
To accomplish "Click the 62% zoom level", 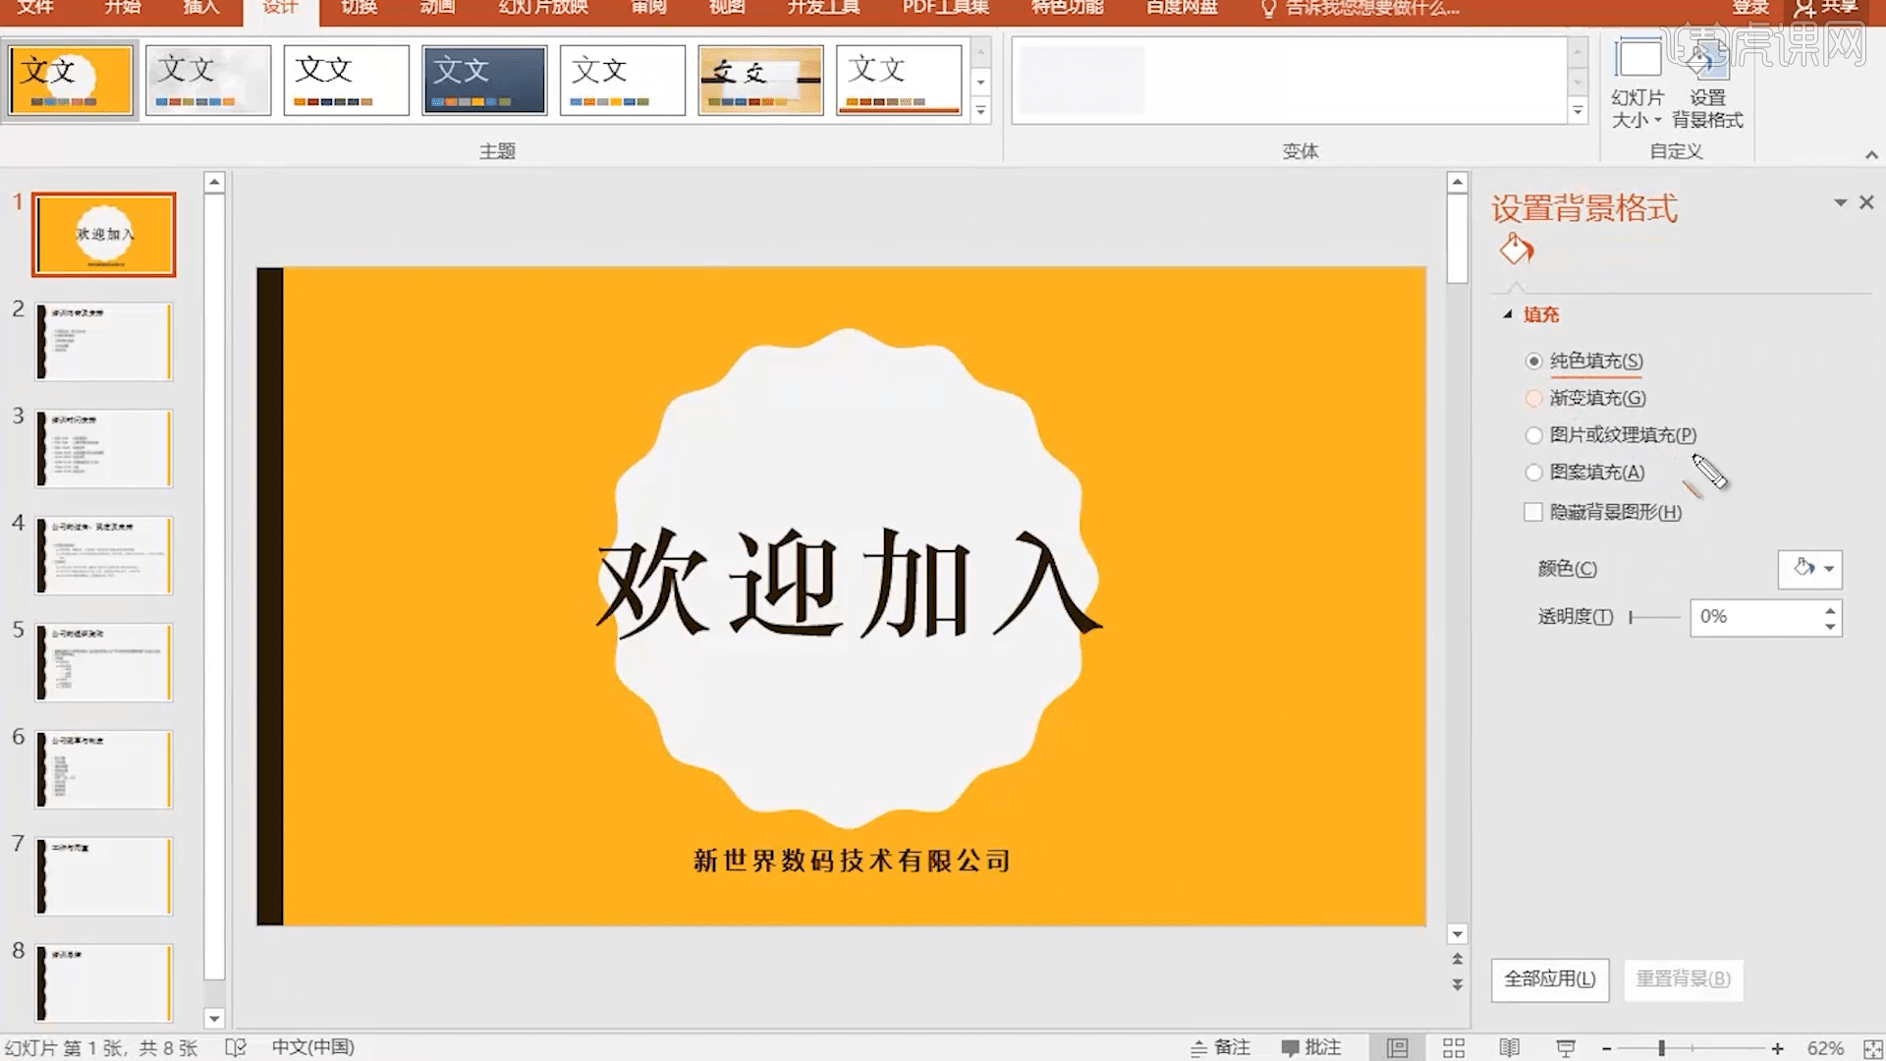I will coord(1825,1048).
